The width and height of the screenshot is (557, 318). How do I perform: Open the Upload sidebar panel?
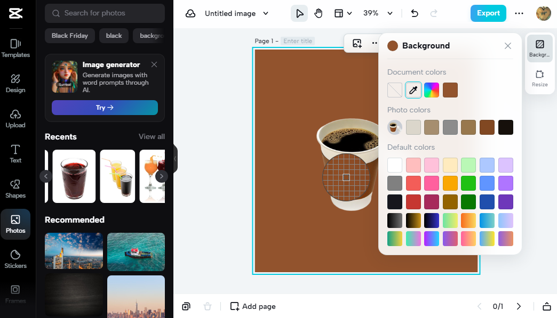click(15, 118)
